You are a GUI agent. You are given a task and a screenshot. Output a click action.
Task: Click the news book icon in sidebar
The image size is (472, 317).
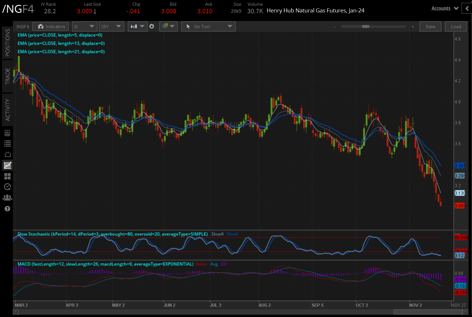pos(8,133)
